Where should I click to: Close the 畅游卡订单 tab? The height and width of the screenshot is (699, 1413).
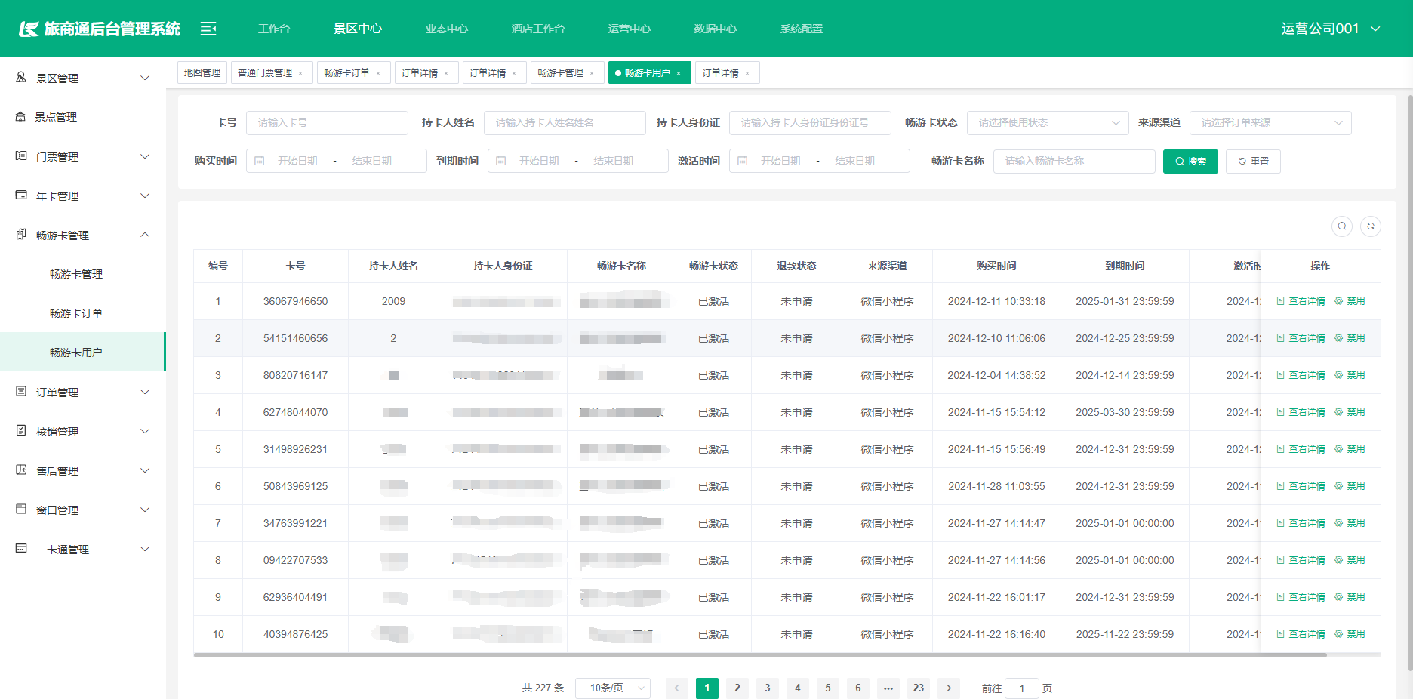(x=378, y=73)
